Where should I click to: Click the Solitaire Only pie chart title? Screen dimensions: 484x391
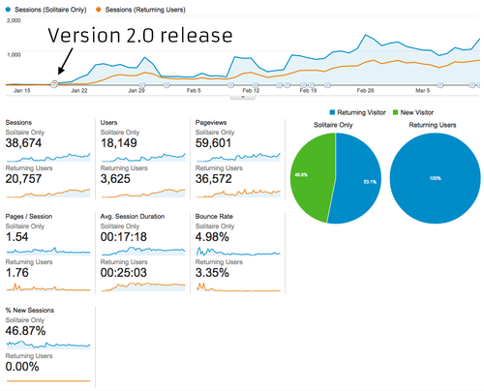click(x=333, y=125)
